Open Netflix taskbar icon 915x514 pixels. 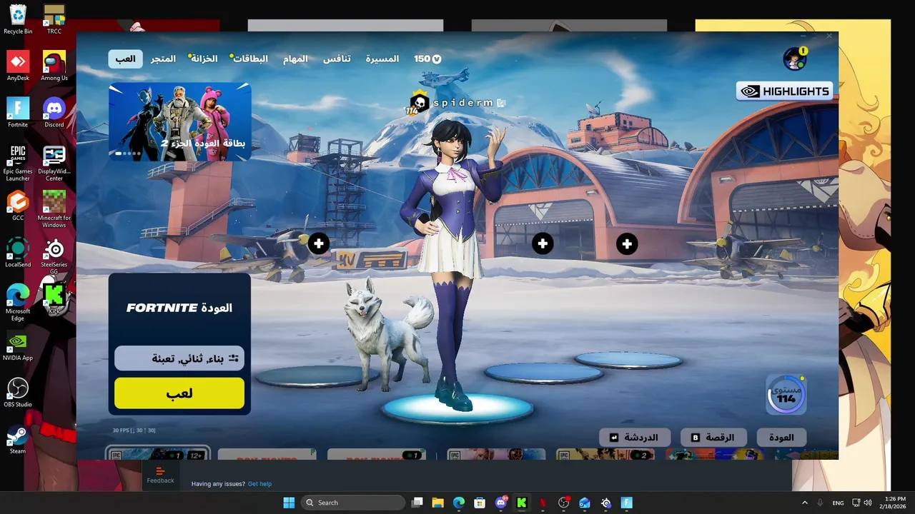click(543, 503)
